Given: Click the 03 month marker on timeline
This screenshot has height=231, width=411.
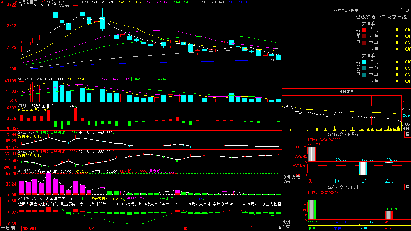Looking at the screenshot, I should (186, 228).
